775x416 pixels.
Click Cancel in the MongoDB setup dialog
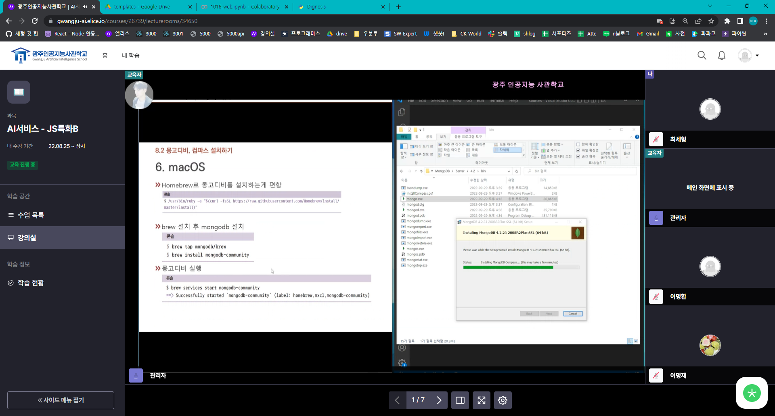click(x=573, y=314)
